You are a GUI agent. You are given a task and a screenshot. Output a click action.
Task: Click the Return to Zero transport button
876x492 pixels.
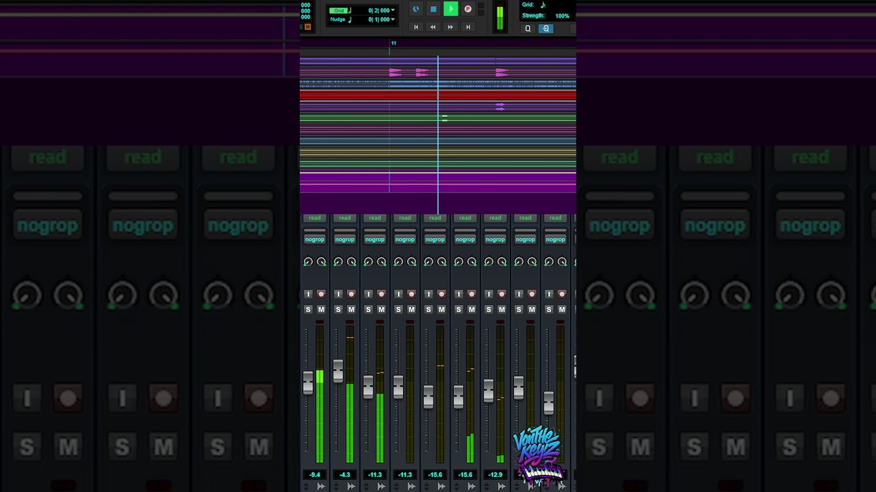[415, 27]
